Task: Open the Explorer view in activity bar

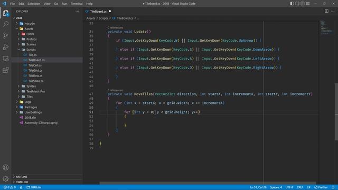Action: (6, 13)
